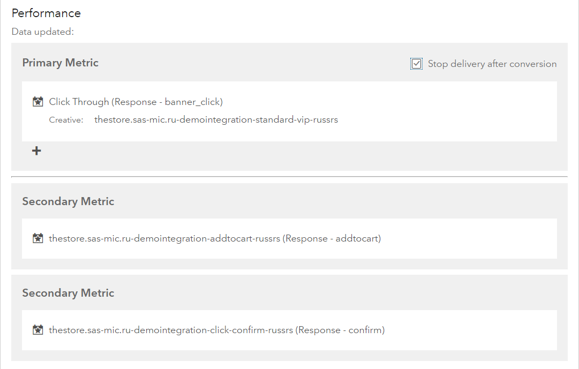Click the divider line below Primary Metric section
This screenshot has width=579, height=369.
click(289, 176)
